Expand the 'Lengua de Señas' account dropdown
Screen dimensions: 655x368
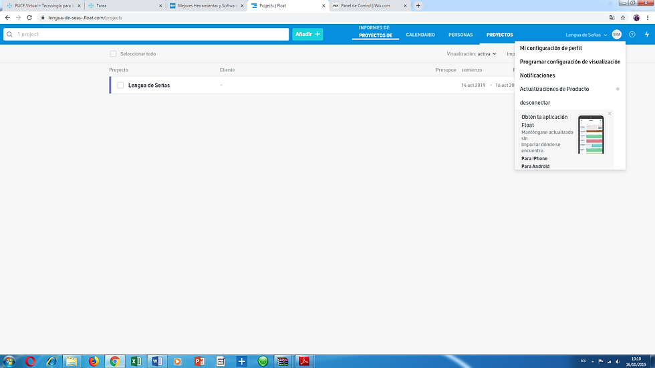[x=586, y=35]
